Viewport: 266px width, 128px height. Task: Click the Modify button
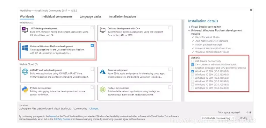coord(244,118)
